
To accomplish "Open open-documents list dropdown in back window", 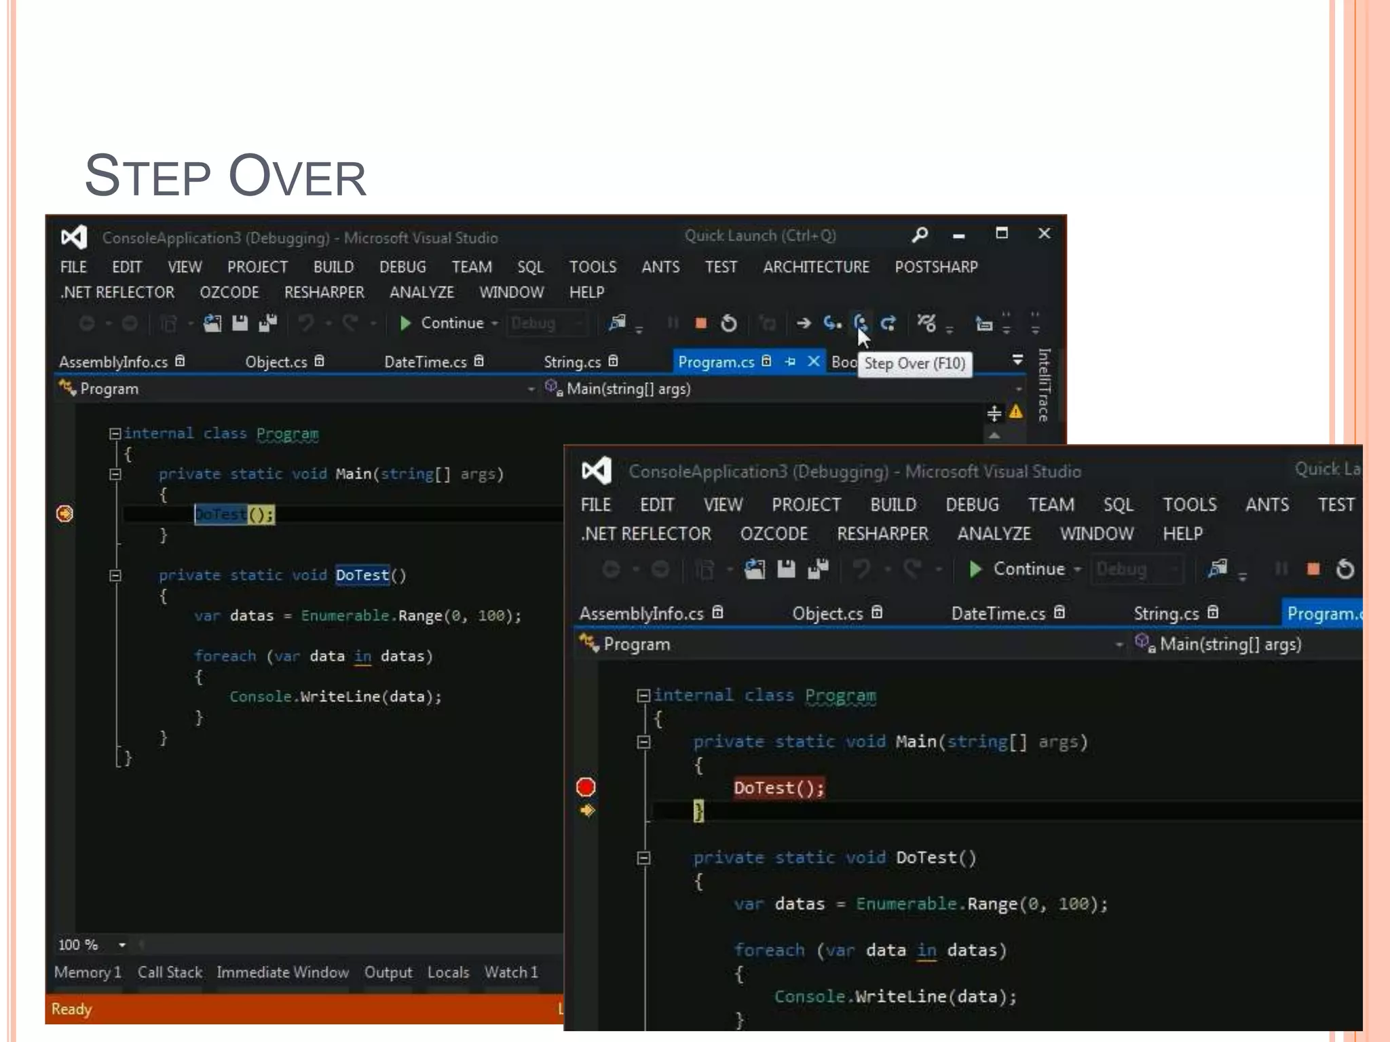I will click(1017, 360).
